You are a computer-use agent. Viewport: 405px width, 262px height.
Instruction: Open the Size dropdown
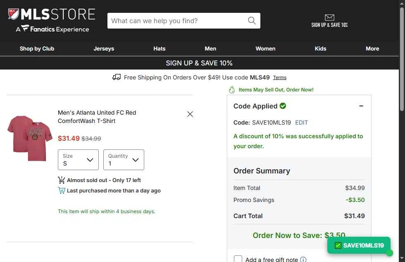pyautogui.click(x=78, y=160)
